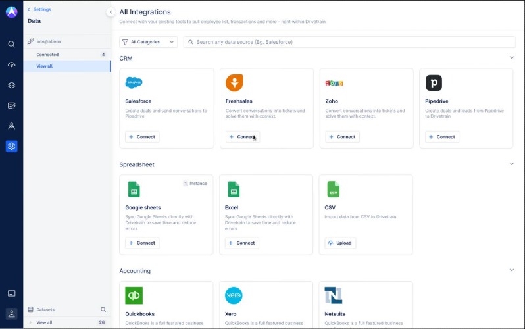The width and height of the screenshot is (525, 329).
Task: Click the Xero logo
Action: click(234, 295)
